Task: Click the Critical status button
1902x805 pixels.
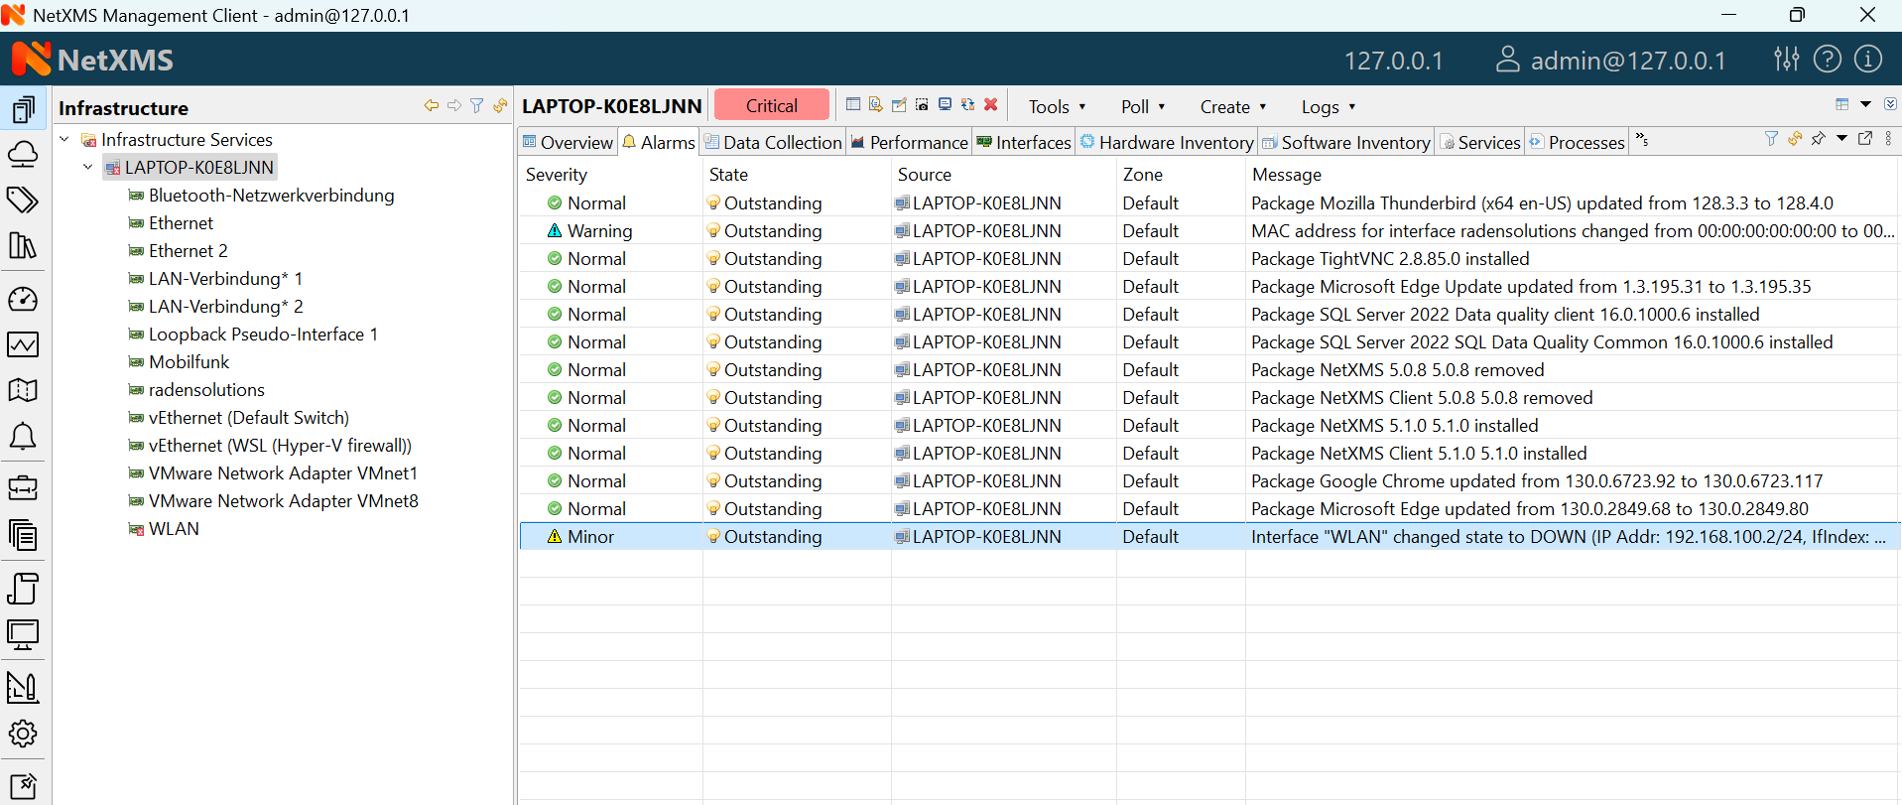Action: [771, 105]
